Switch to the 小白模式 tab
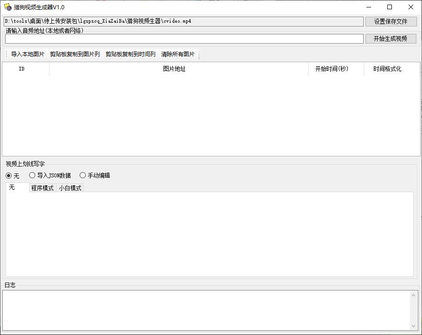Viewport: 422px width, 335px height. coord(70,188)
